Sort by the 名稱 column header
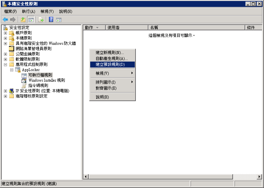 pos(197,28)
